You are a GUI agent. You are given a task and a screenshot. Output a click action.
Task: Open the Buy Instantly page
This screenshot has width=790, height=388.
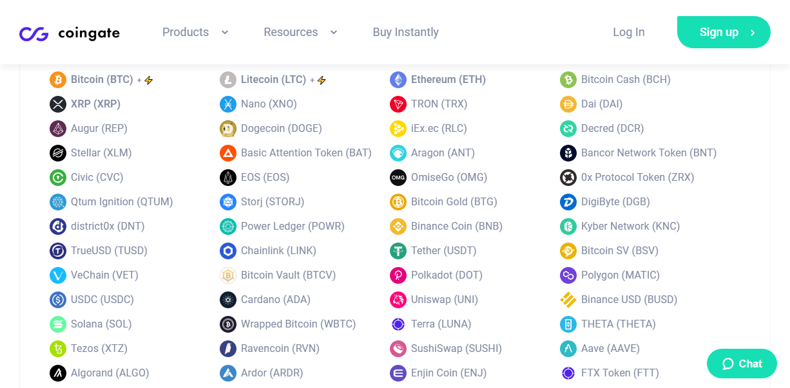tap(405, 32)
